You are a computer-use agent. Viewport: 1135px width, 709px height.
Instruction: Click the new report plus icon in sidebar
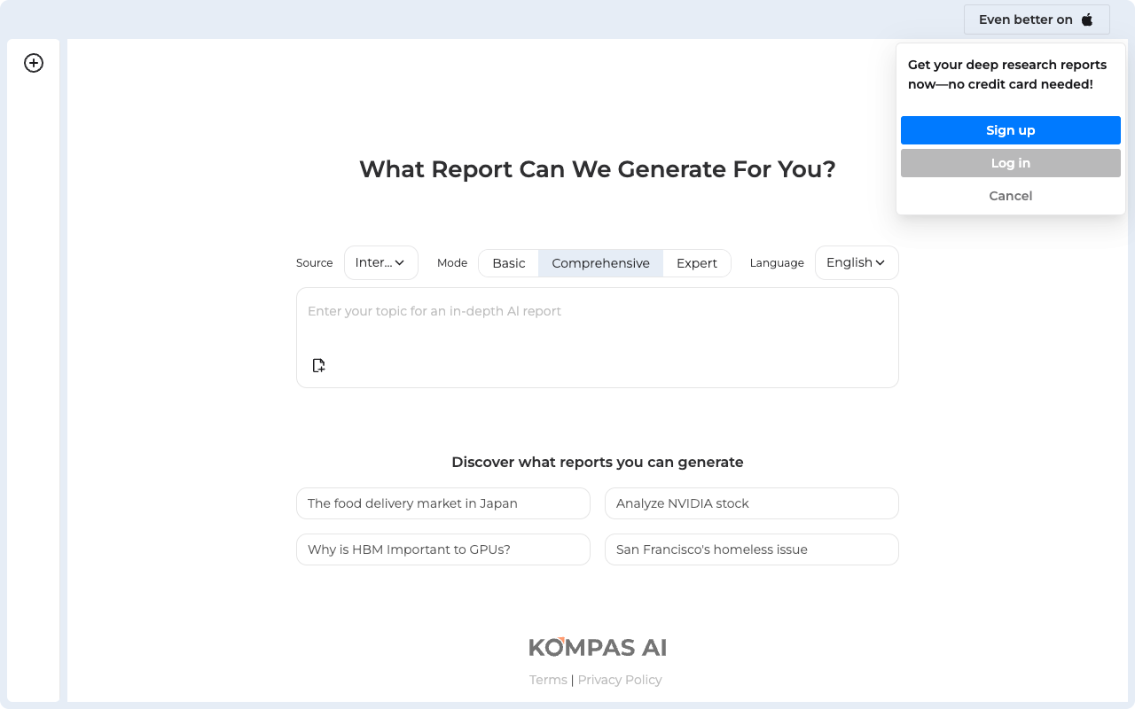[x=34, y=63]
